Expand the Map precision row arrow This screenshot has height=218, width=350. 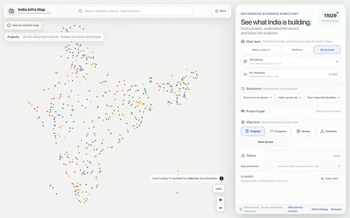[339, 166]
